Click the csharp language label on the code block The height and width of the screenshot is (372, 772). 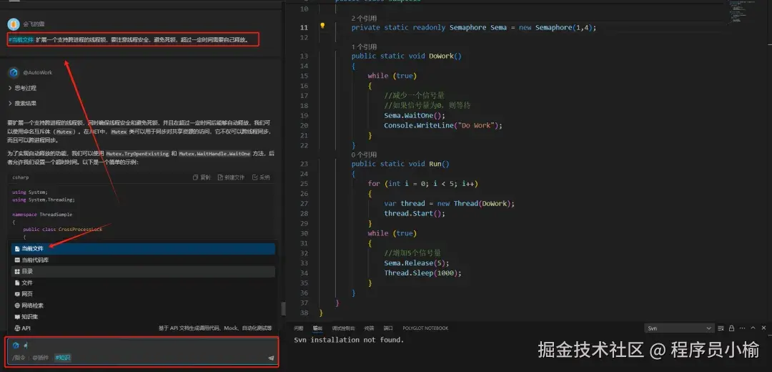(x=21, y=177)
